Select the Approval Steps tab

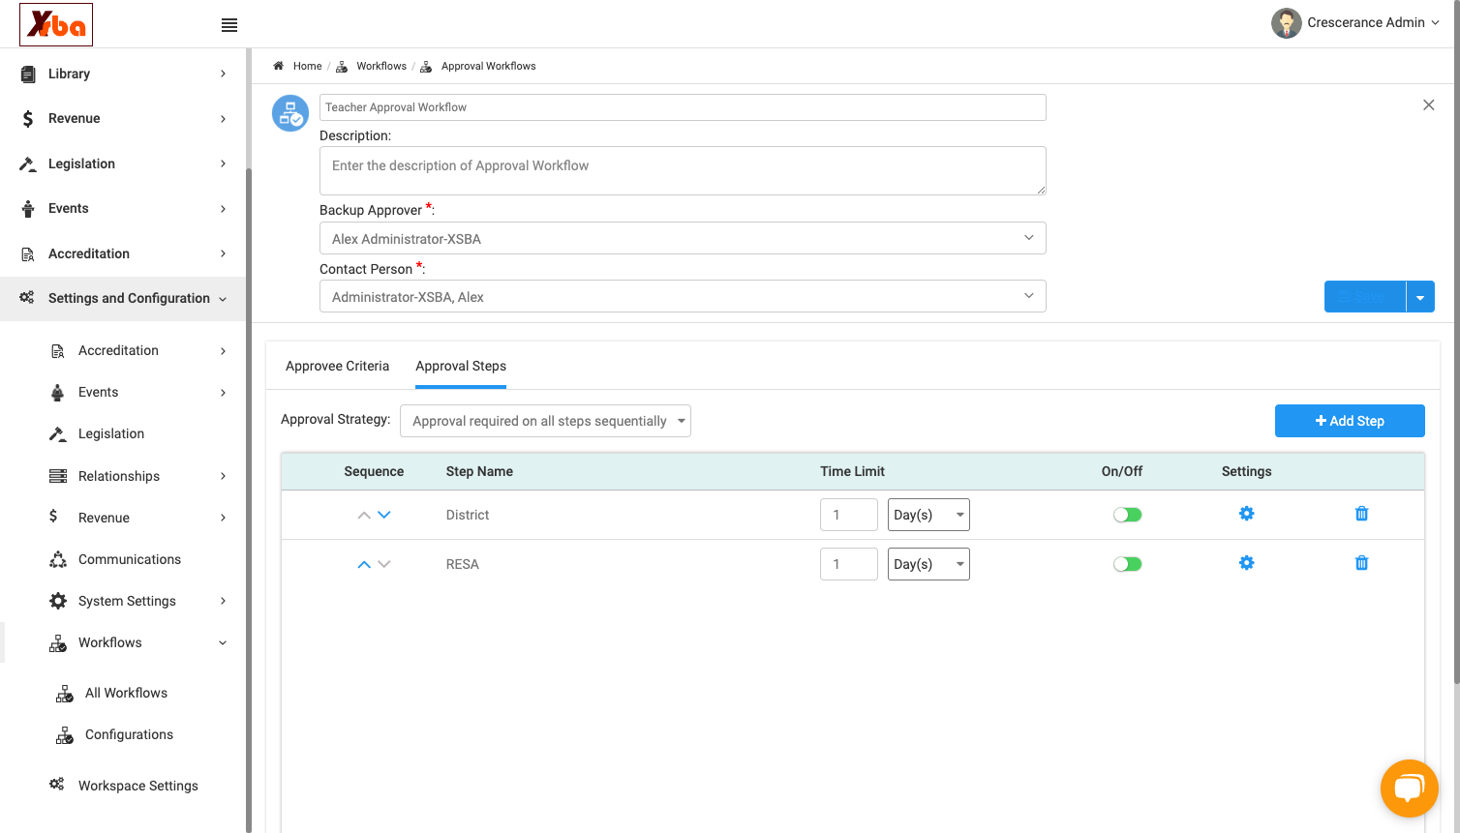point(461,366)
